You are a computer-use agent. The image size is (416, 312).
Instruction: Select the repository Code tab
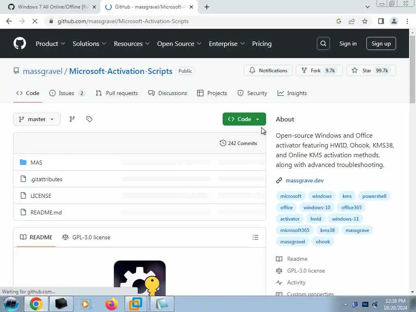(28, 93)
